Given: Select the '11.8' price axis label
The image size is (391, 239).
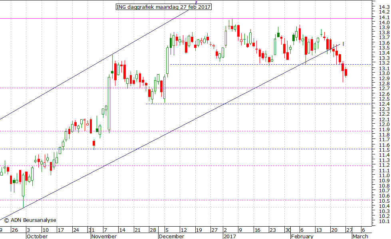Looking at the screenshot, I should tap(384, 134).
